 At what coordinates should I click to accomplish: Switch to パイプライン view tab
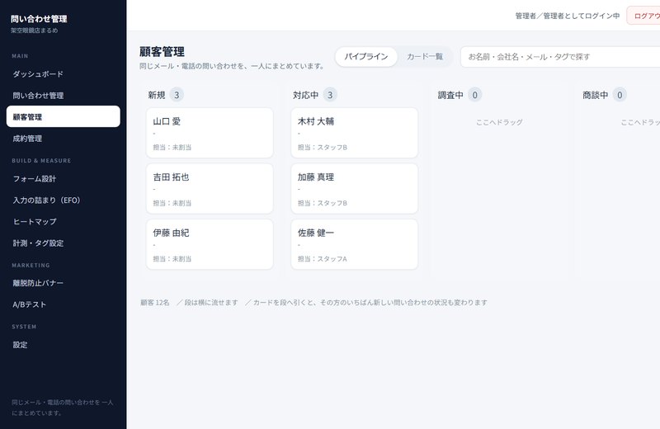(x=366, y=56)
